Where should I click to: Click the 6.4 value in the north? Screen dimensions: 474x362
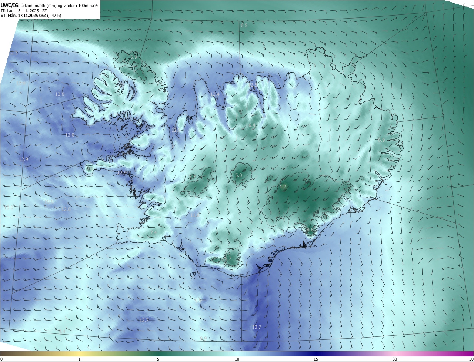[x=252, y=126]
